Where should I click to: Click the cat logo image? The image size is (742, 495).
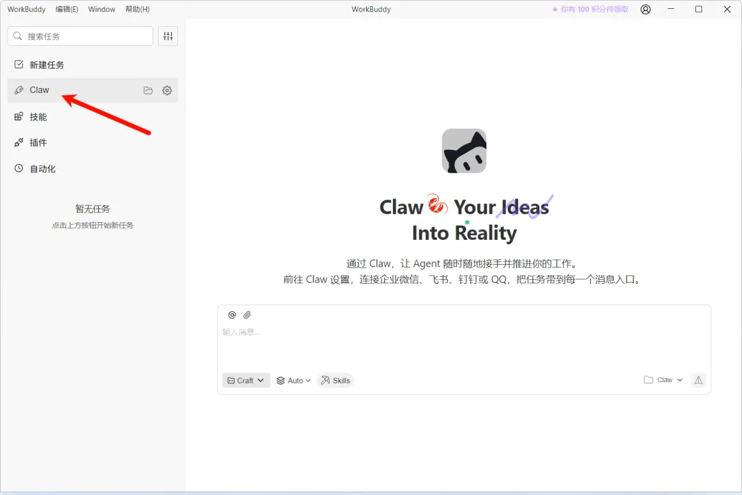[x=464, y=151]
